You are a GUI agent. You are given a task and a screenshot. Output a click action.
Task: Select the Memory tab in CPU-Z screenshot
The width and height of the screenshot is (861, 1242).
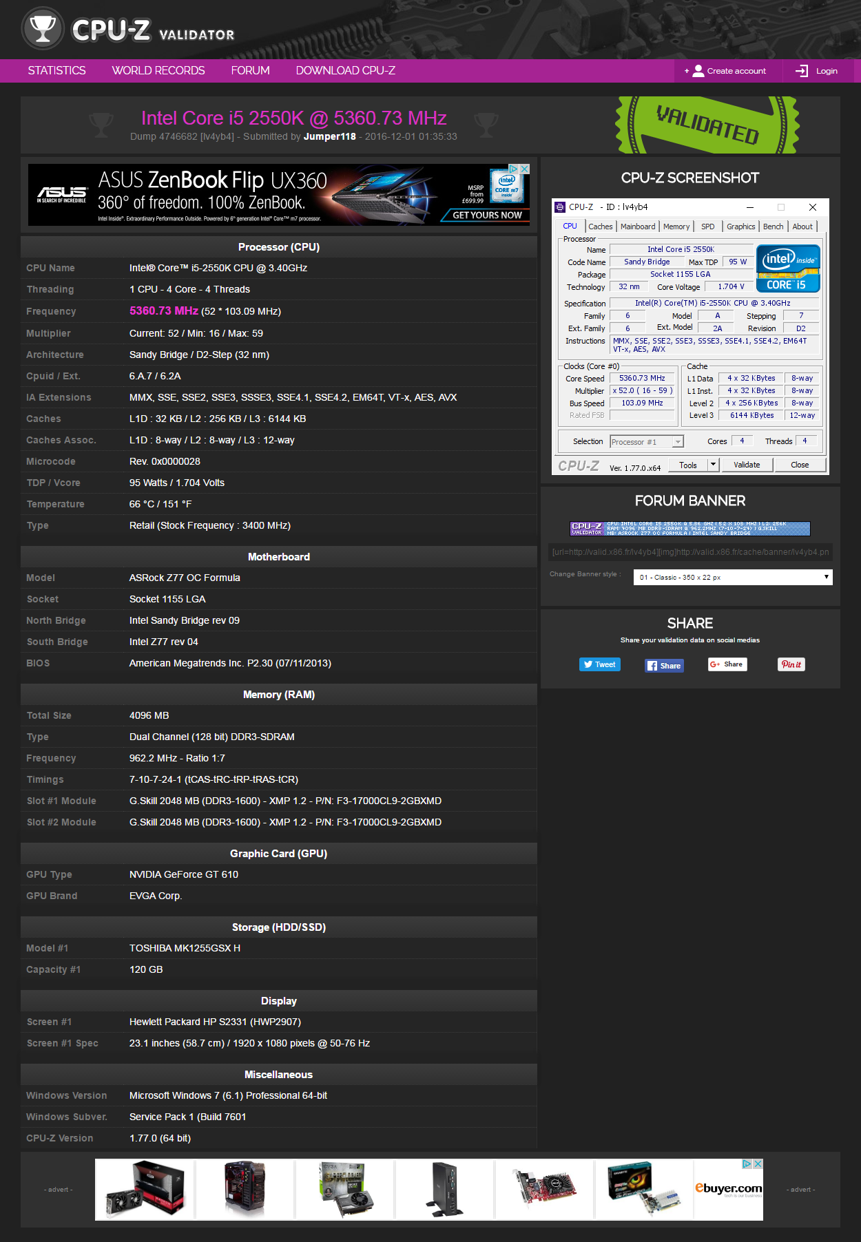(676, 227)
